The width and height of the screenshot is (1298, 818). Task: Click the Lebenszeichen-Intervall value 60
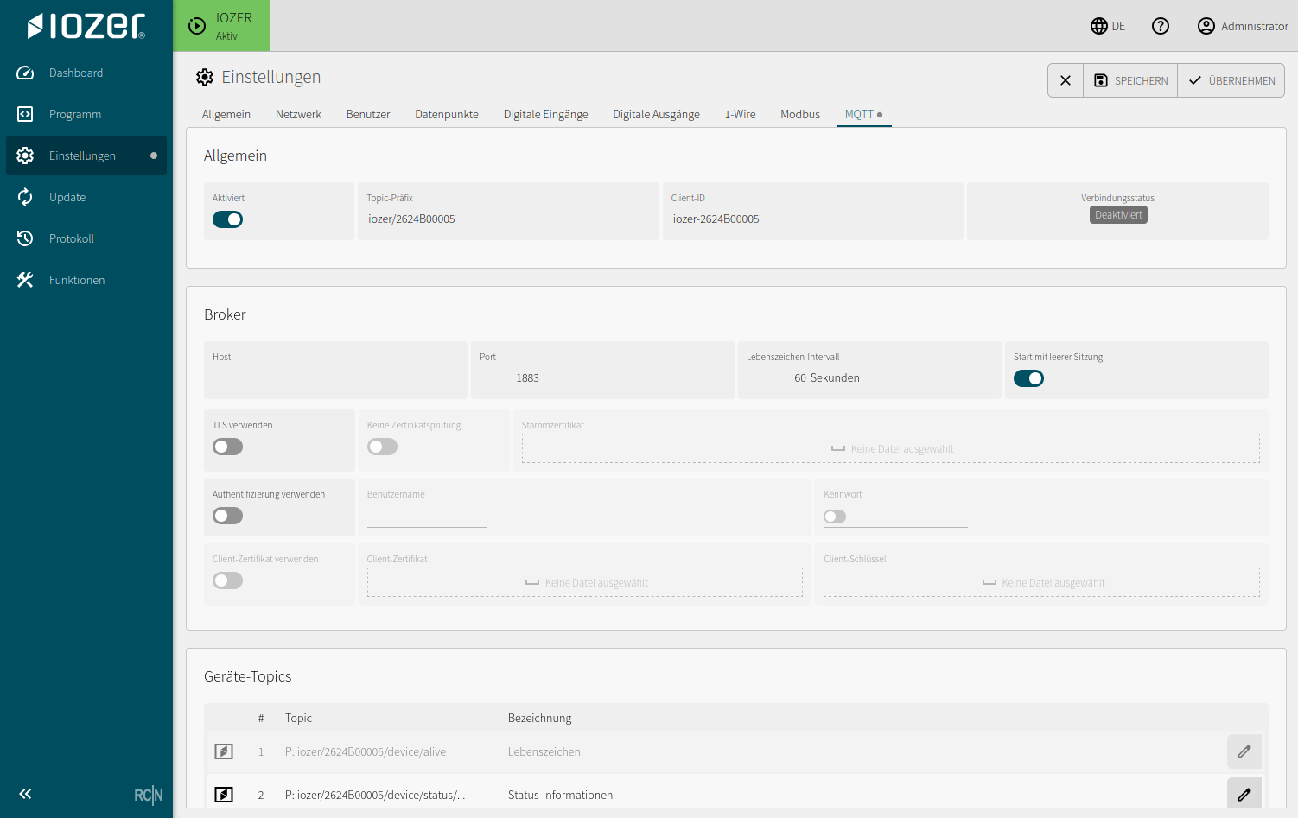pyautogui.click(x=777, y=378)
